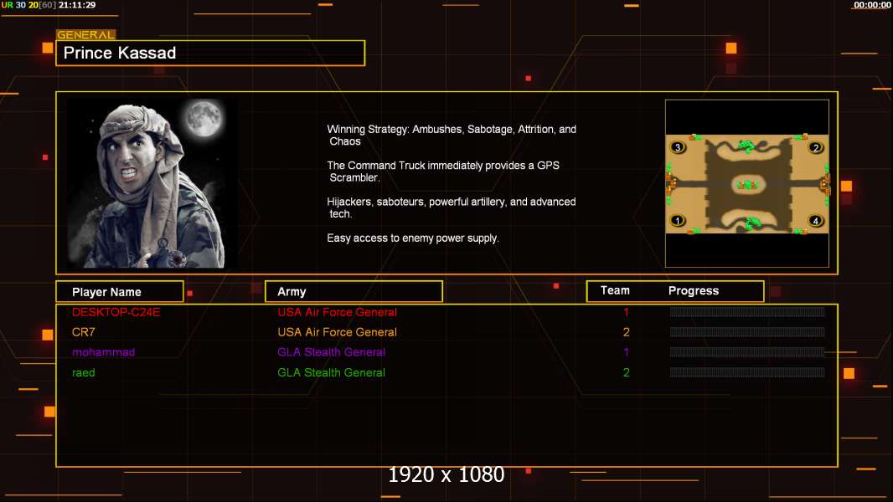Click CR7's USA Air Force General army
The height and width of the screenshot is (502, 893).
point(337,332)
